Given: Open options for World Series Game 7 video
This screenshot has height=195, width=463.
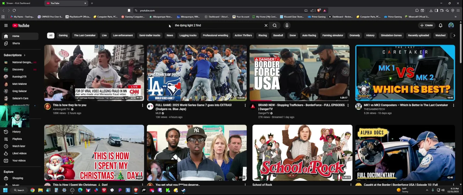Looking at the screenshot, I should 245,105.
